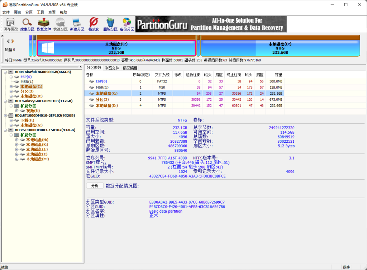Expand the 本地磁盘(C:) tree node
This screenshot has width=367, height=270.
coord(11,87)
